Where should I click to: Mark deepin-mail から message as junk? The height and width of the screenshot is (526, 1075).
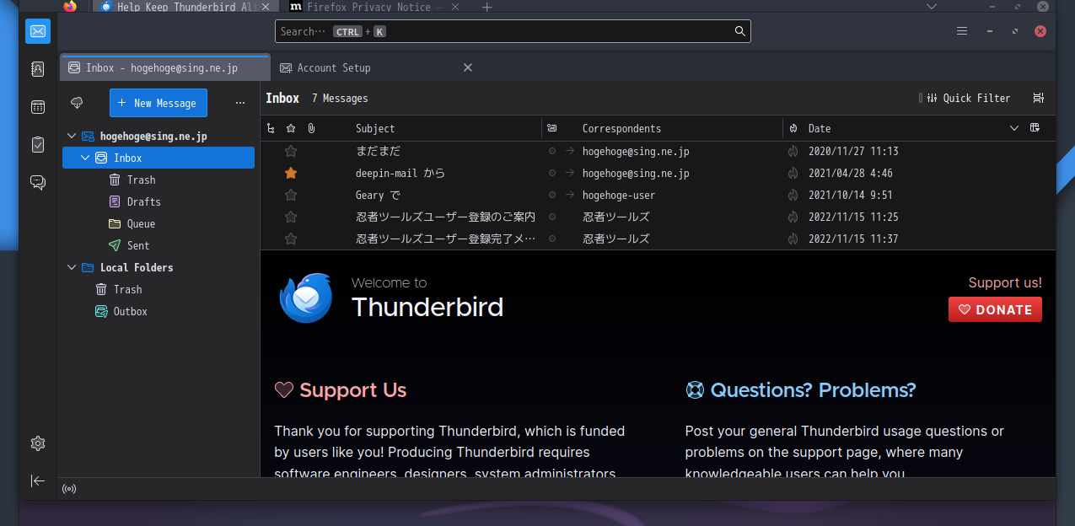coord(793,173)
